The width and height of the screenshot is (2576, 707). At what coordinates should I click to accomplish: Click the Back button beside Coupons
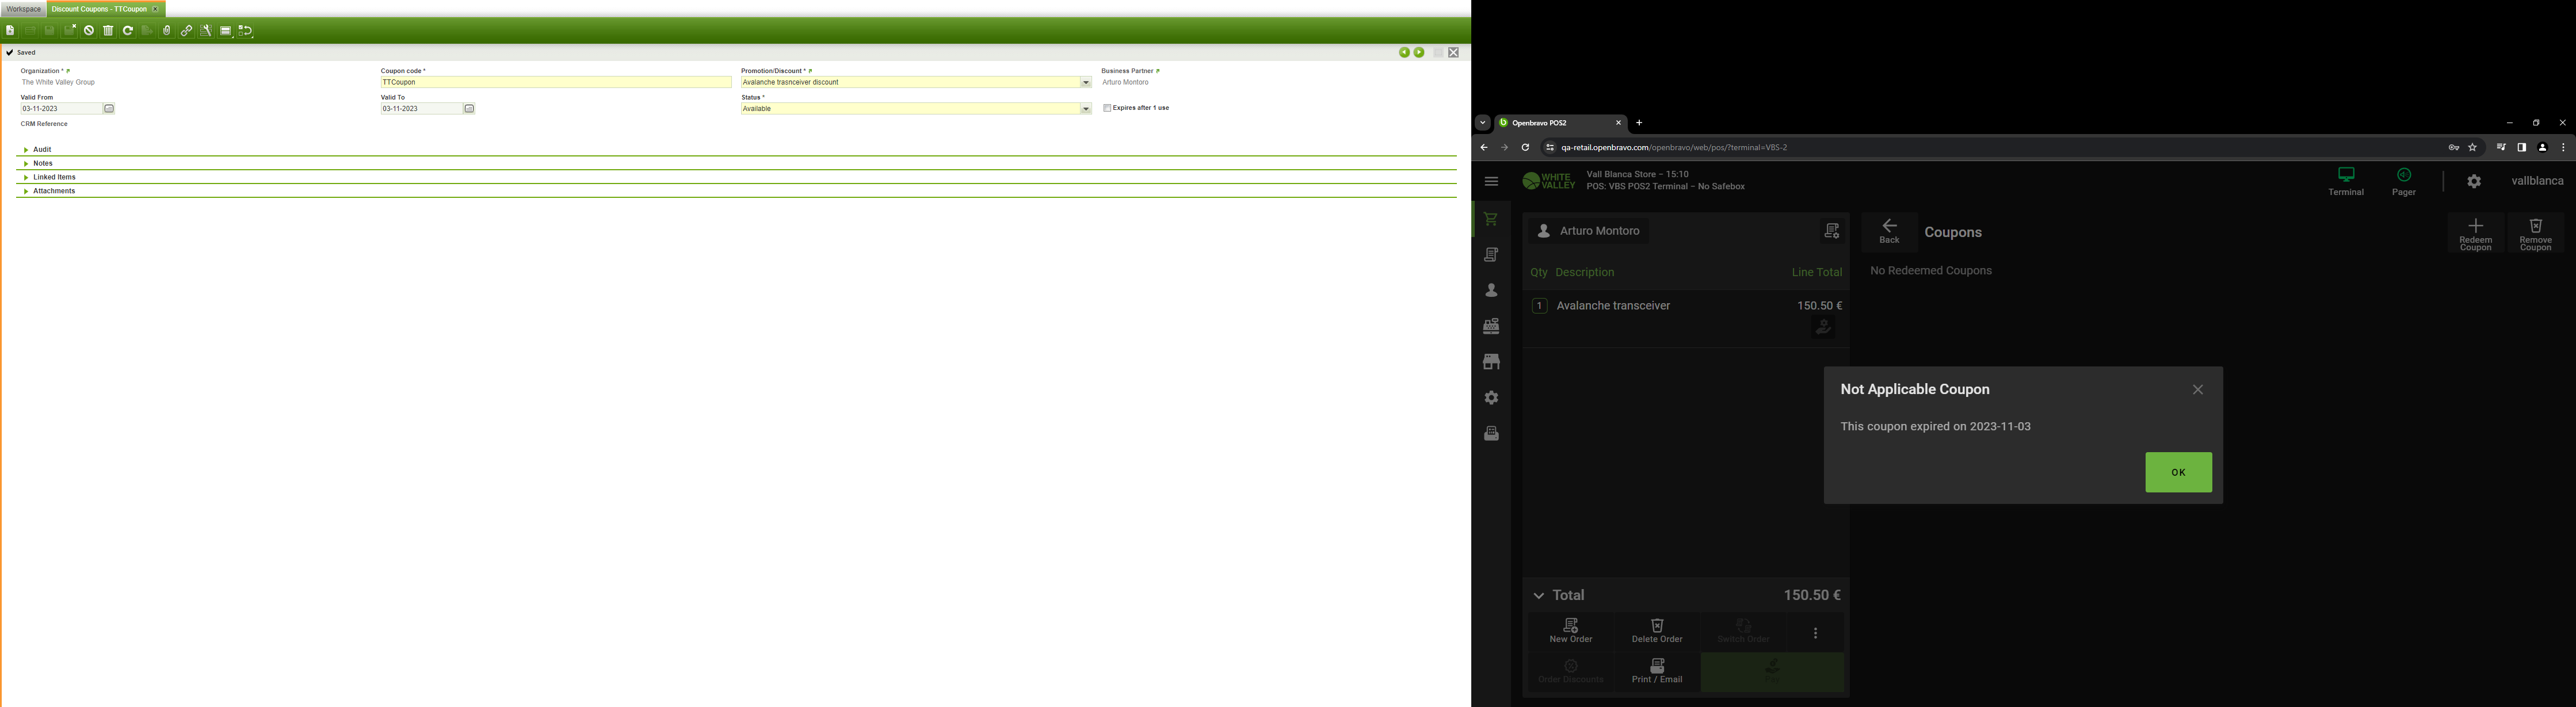click(1888, 232)
